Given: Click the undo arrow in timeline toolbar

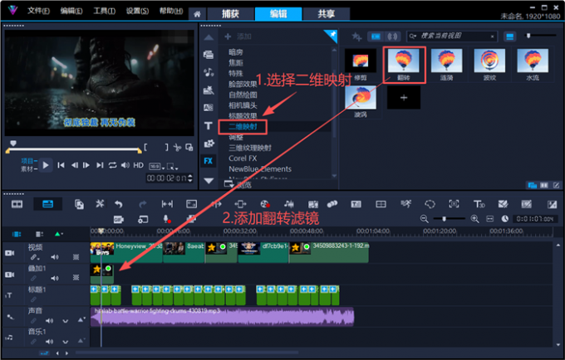Looking at the screenshot, I should pyautogui.click(x=119, y=204).
